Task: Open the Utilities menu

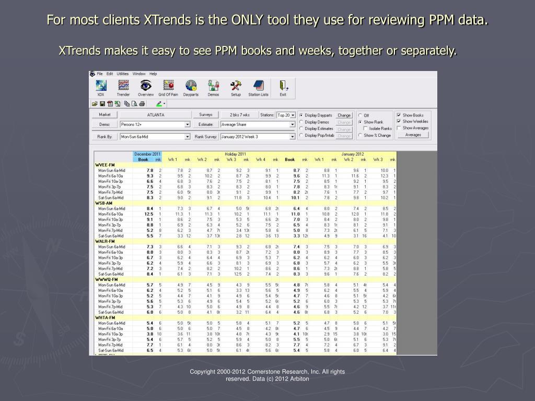Action: 122,74
